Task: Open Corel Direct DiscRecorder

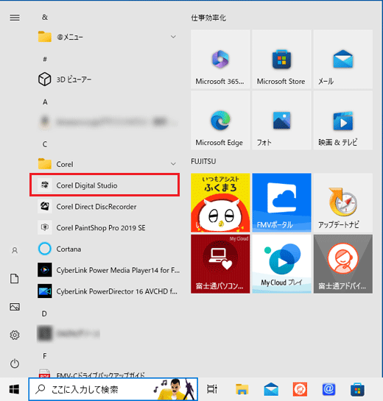Action: (x=105, y=206)
